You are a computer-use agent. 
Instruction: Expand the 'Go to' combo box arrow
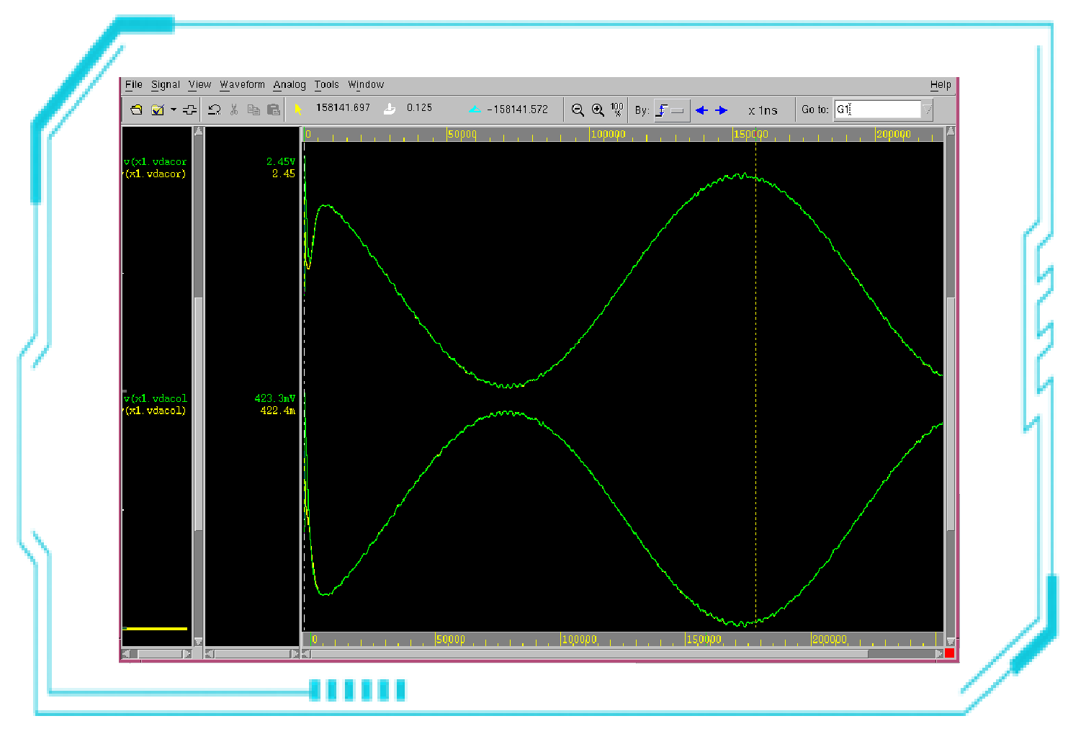pyautogui.click(x=927, y=109)
